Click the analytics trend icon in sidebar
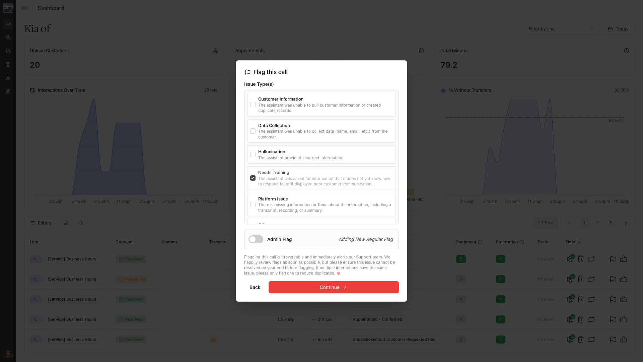This screenshot has width=643, height=362. (8, 24)
